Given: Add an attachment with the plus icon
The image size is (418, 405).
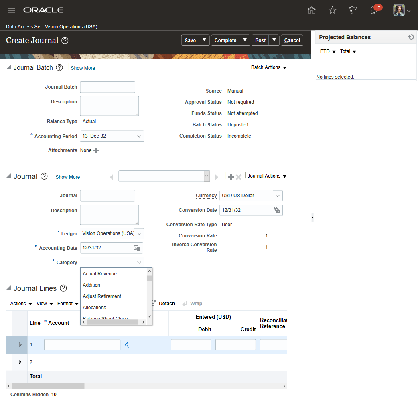Looking at the screenshot, I should click(96, 150).
